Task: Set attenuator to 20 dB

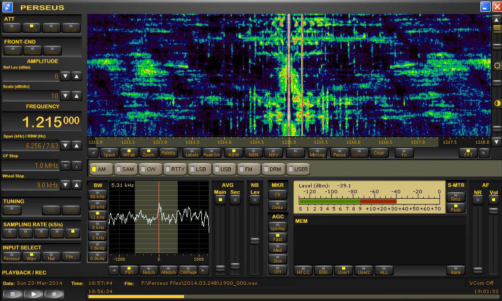Action: pyautogui.click(x=51, y=28)
